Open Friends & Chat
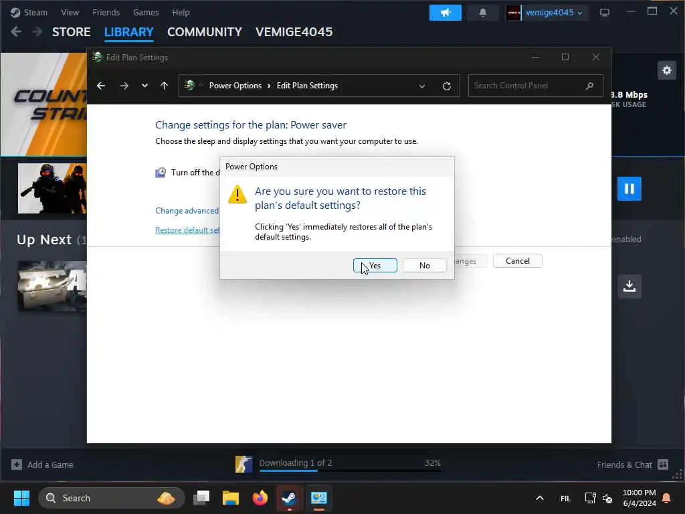This screenshot has height=514, width=685. click(633, 464)
